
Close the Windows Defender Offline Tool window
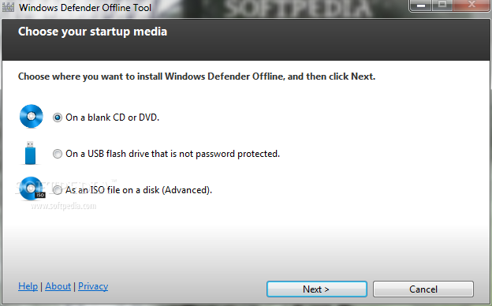click(x=471, y=6)
